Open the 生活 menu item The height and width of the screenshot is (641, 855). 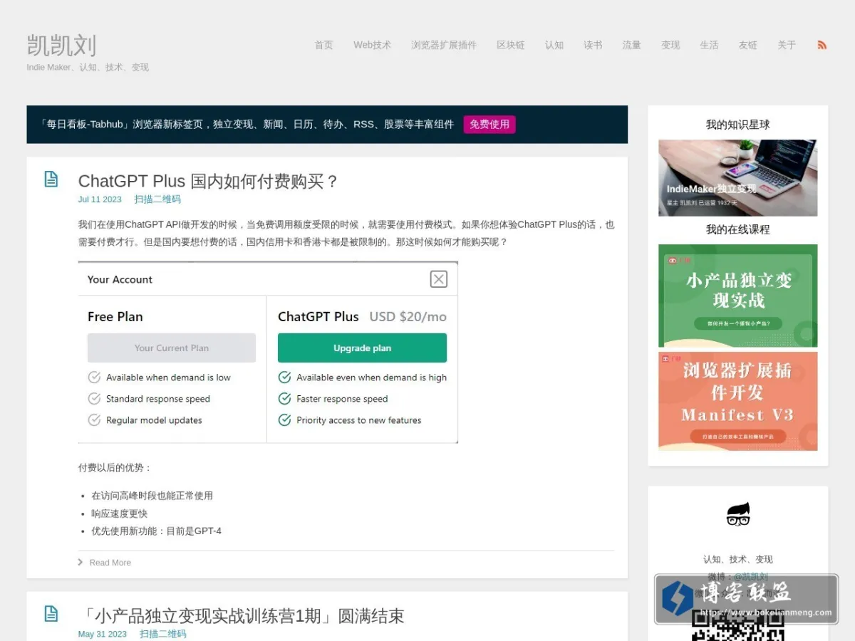coord(709,45)
